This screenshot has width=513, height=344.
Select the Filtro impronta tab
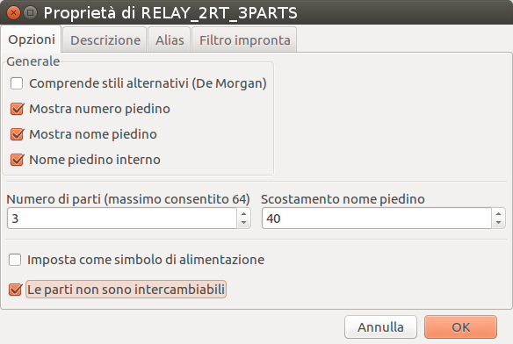pyautogui.click(x=245, y=40)
